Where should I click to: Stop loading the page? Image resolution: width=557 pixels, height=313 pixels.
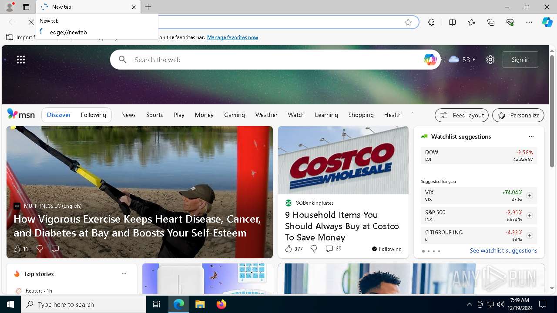coord(31,22)
